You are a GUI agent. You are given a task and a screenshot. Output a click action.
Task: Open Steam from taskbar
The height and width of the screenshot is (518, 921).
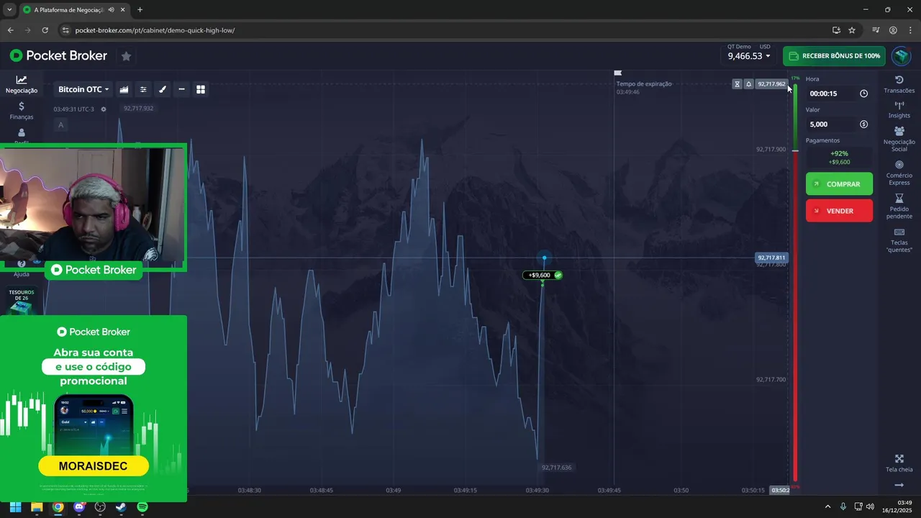coord(121,506)
